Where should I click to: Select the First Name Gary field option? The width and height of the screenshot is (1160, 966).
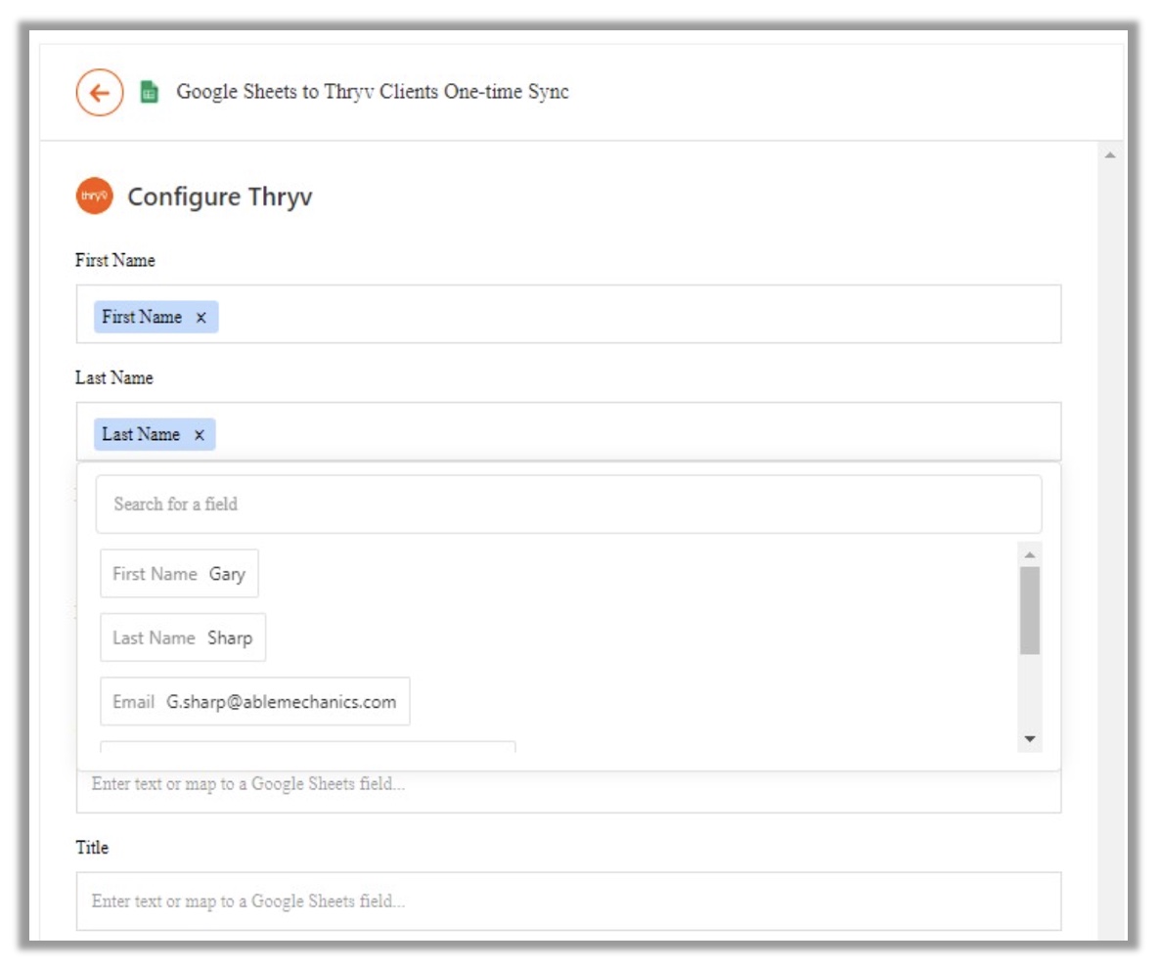[179, 573]
